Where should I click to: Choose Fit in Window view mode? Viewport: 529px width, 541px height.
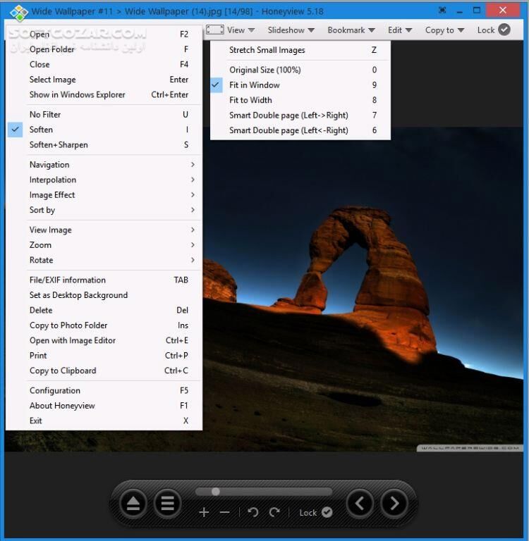pos(254,85)
